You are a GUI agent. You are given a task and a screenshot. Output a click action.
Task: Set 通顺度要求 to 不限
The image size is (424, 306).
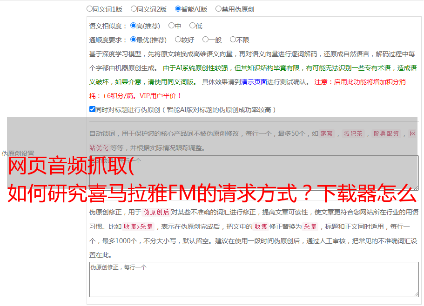point(233,40)
